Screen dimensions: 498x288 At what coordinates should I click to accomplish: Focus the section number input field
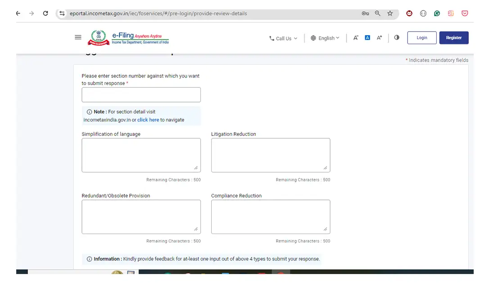click(x=141, y=95)
